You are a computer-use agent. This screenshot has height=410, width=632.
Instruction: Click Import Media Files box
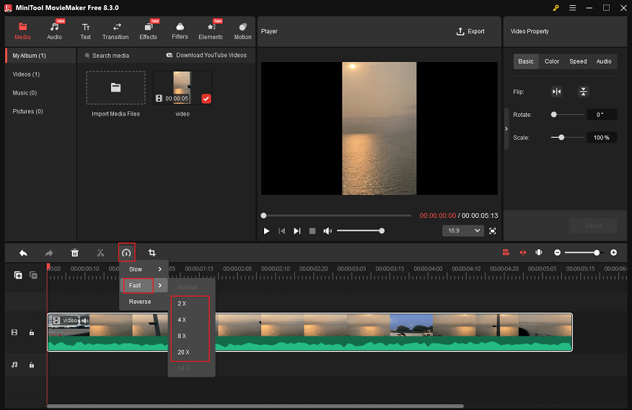click(115, 87)
